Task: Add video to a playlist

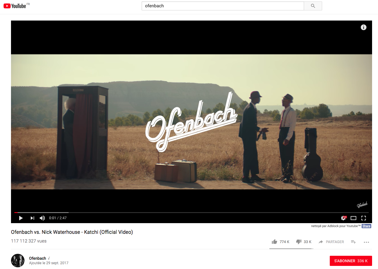Action: click(353, 242)
